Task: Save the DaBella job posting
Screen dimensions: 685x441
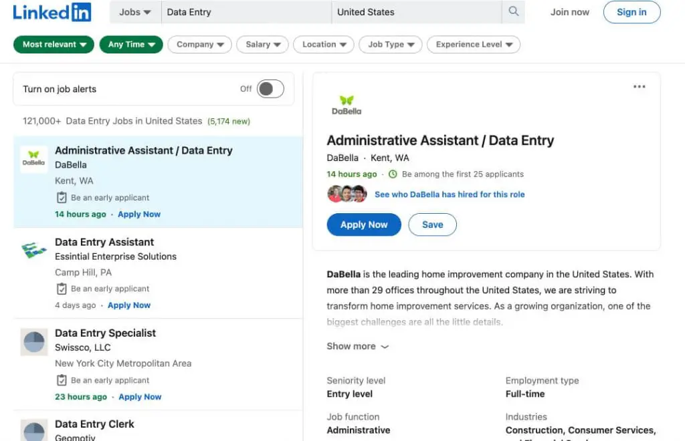Action: pos(433,225)
